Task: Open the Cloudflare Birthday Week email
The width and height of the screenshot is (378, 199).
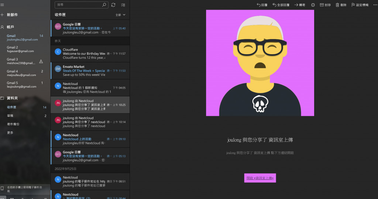Action: click(x=90, y=54)
